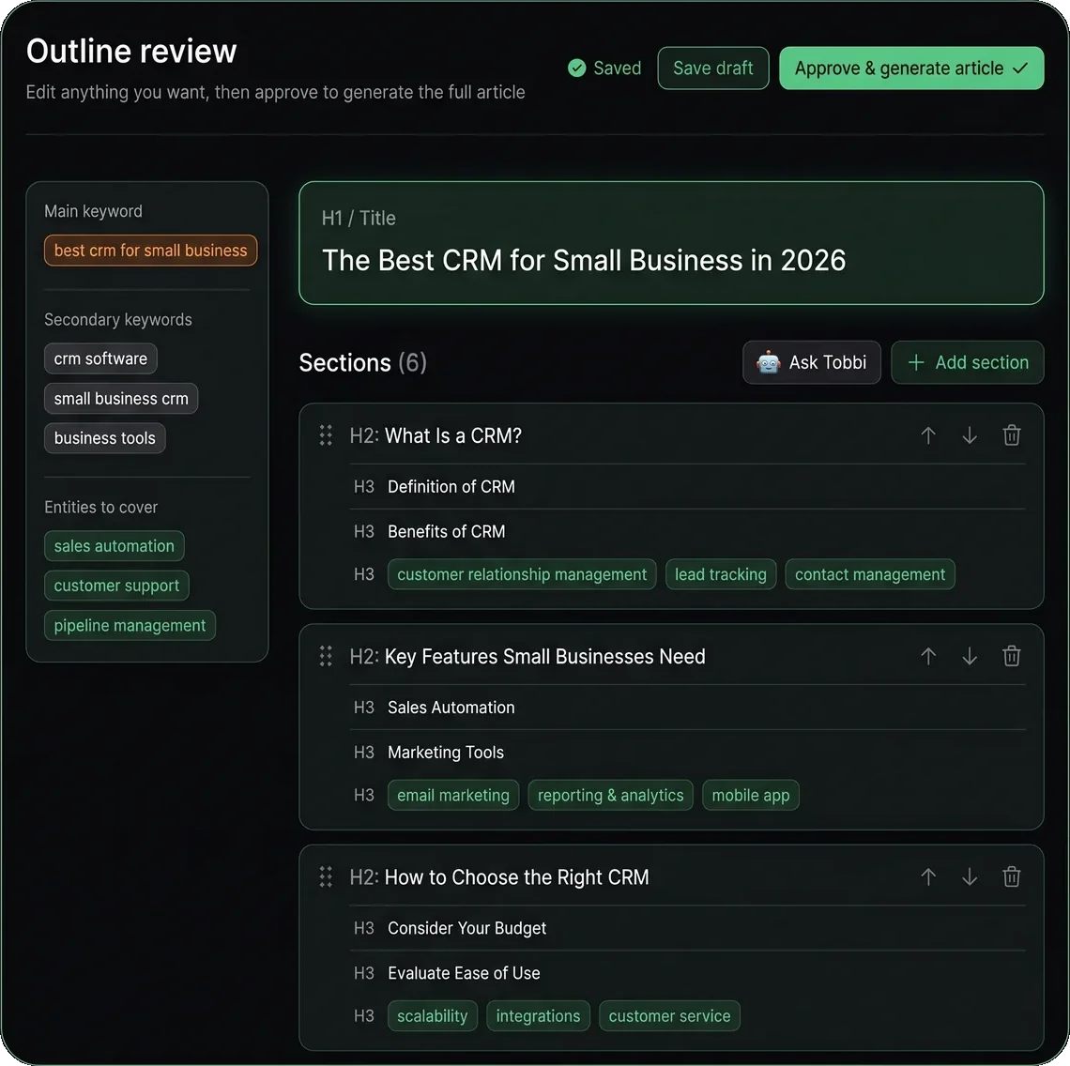Select 'pipeline management' entity chip

pos(130,625)
